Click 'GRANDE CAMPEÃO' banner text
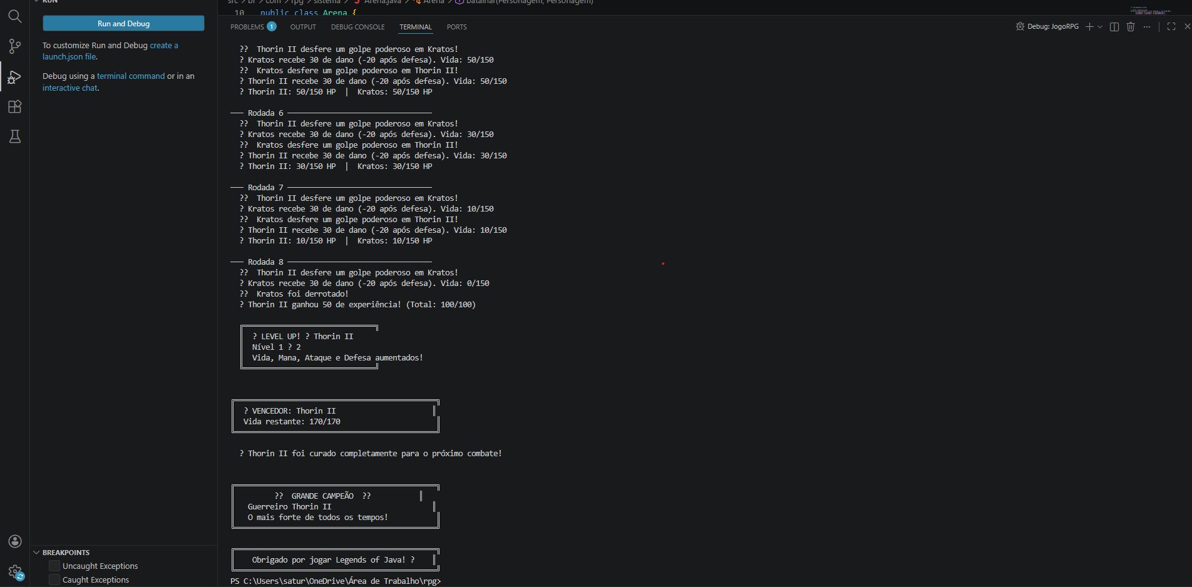Viewport: 1192px width, 587px height. tap(322, 496)
